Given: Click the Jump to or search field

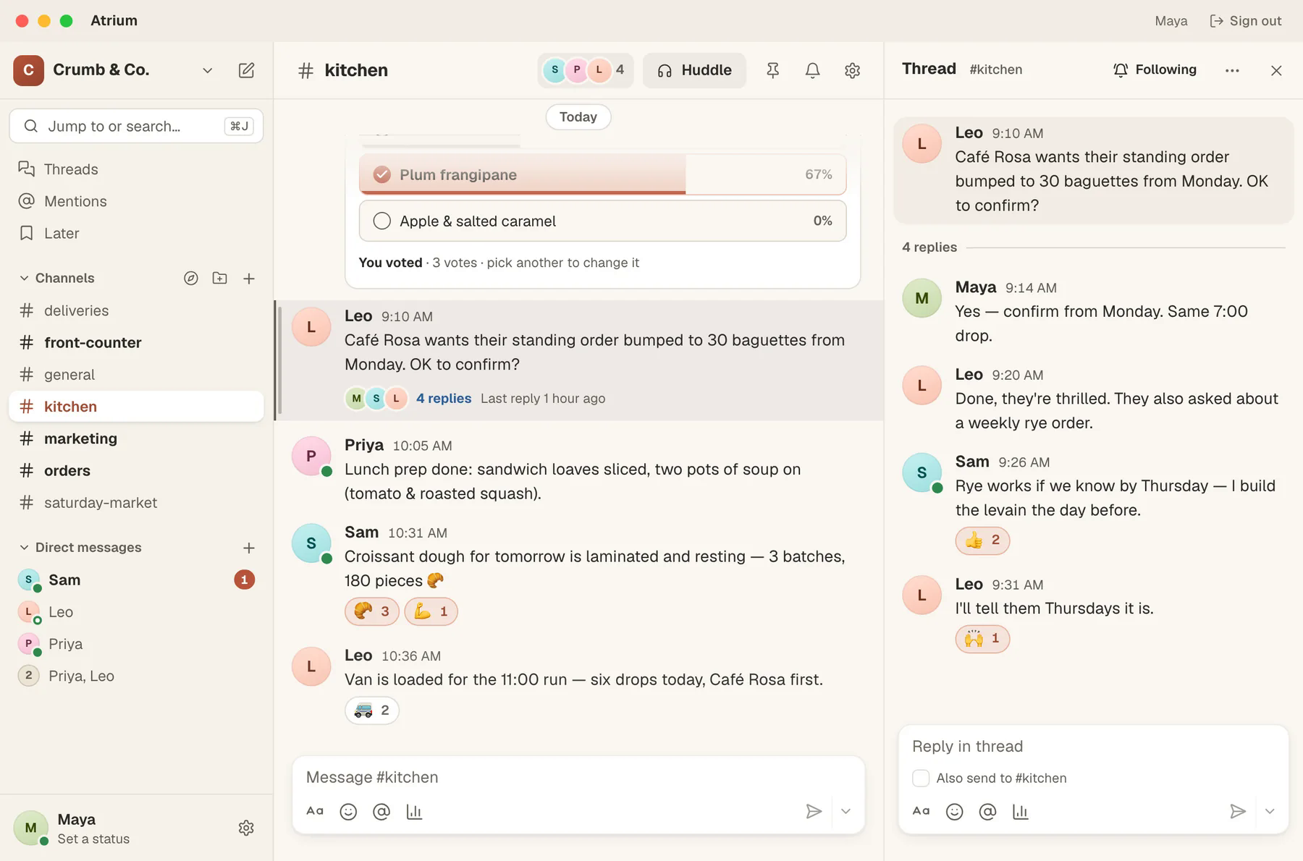Looking at the screenshot, I should point(136,126).
